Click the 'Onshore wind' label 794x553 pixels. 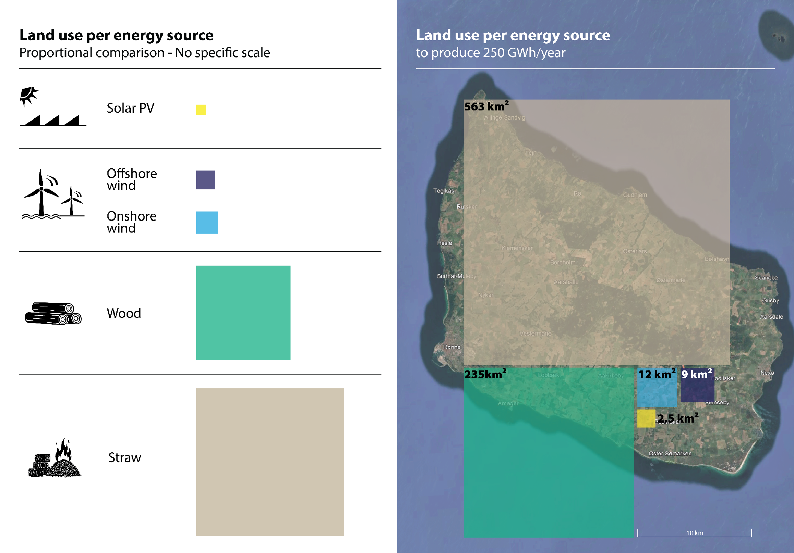(132, 222)
